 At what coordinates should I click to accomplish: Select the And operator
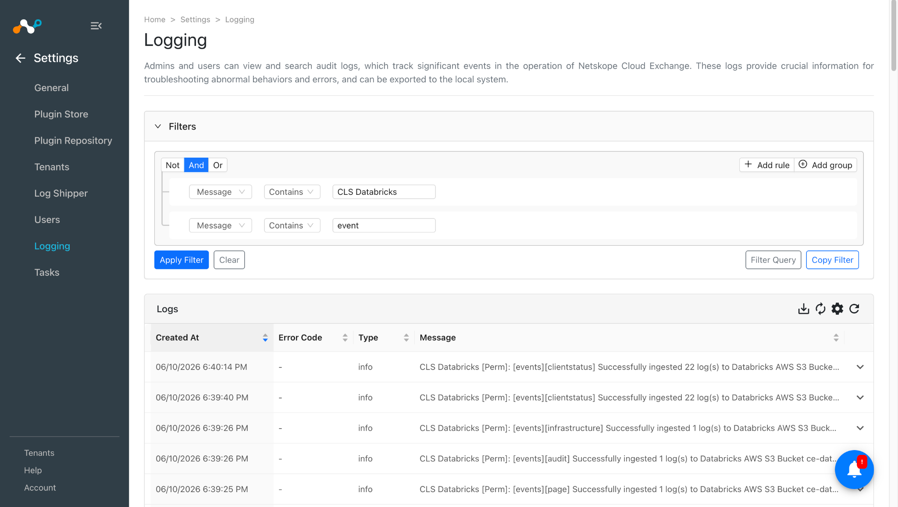point(196,165)
